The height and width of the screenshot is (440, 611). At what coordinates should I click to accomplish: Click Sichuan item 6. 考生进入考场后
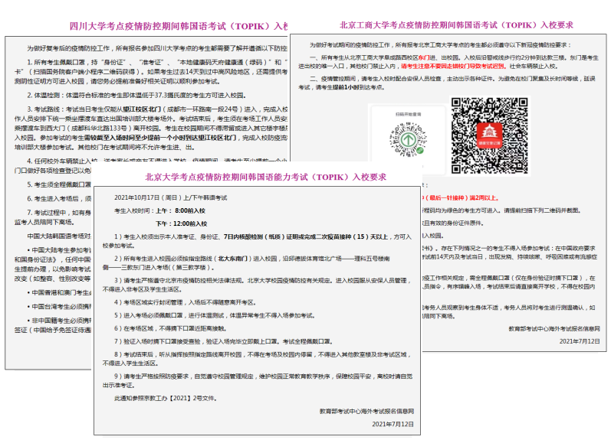tap(59, 198)
